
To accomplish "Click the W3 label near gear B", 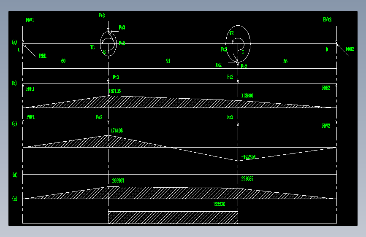I will [x=92, y=47].
